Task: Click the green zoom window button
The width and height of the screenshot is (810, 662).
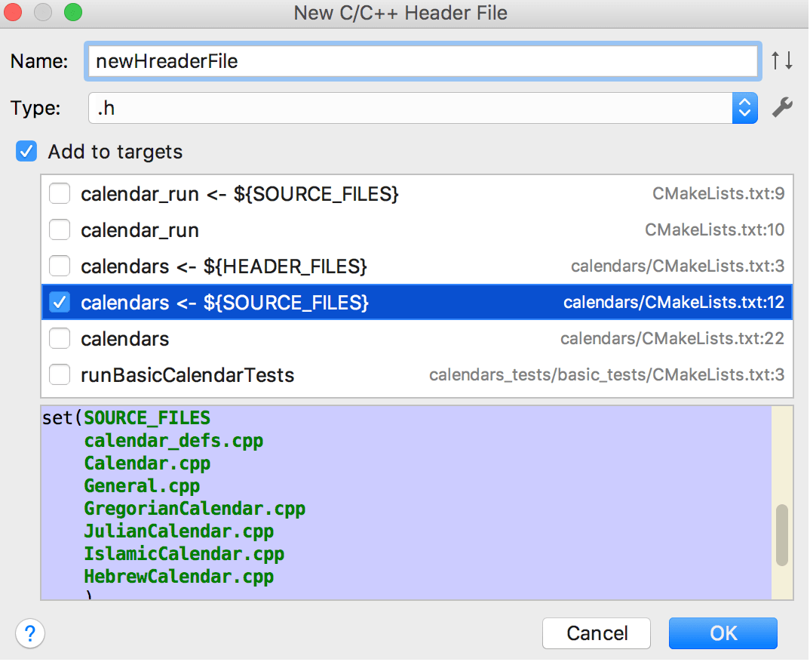Action: point(73,12)
